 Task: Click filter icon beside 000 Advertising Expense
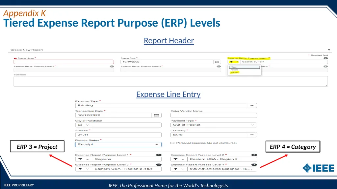[x=176, y=169]
